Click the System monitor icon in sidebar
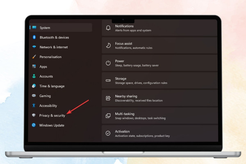Image resolution: width=246 pixels, height=164 pixels. [34, 27]
